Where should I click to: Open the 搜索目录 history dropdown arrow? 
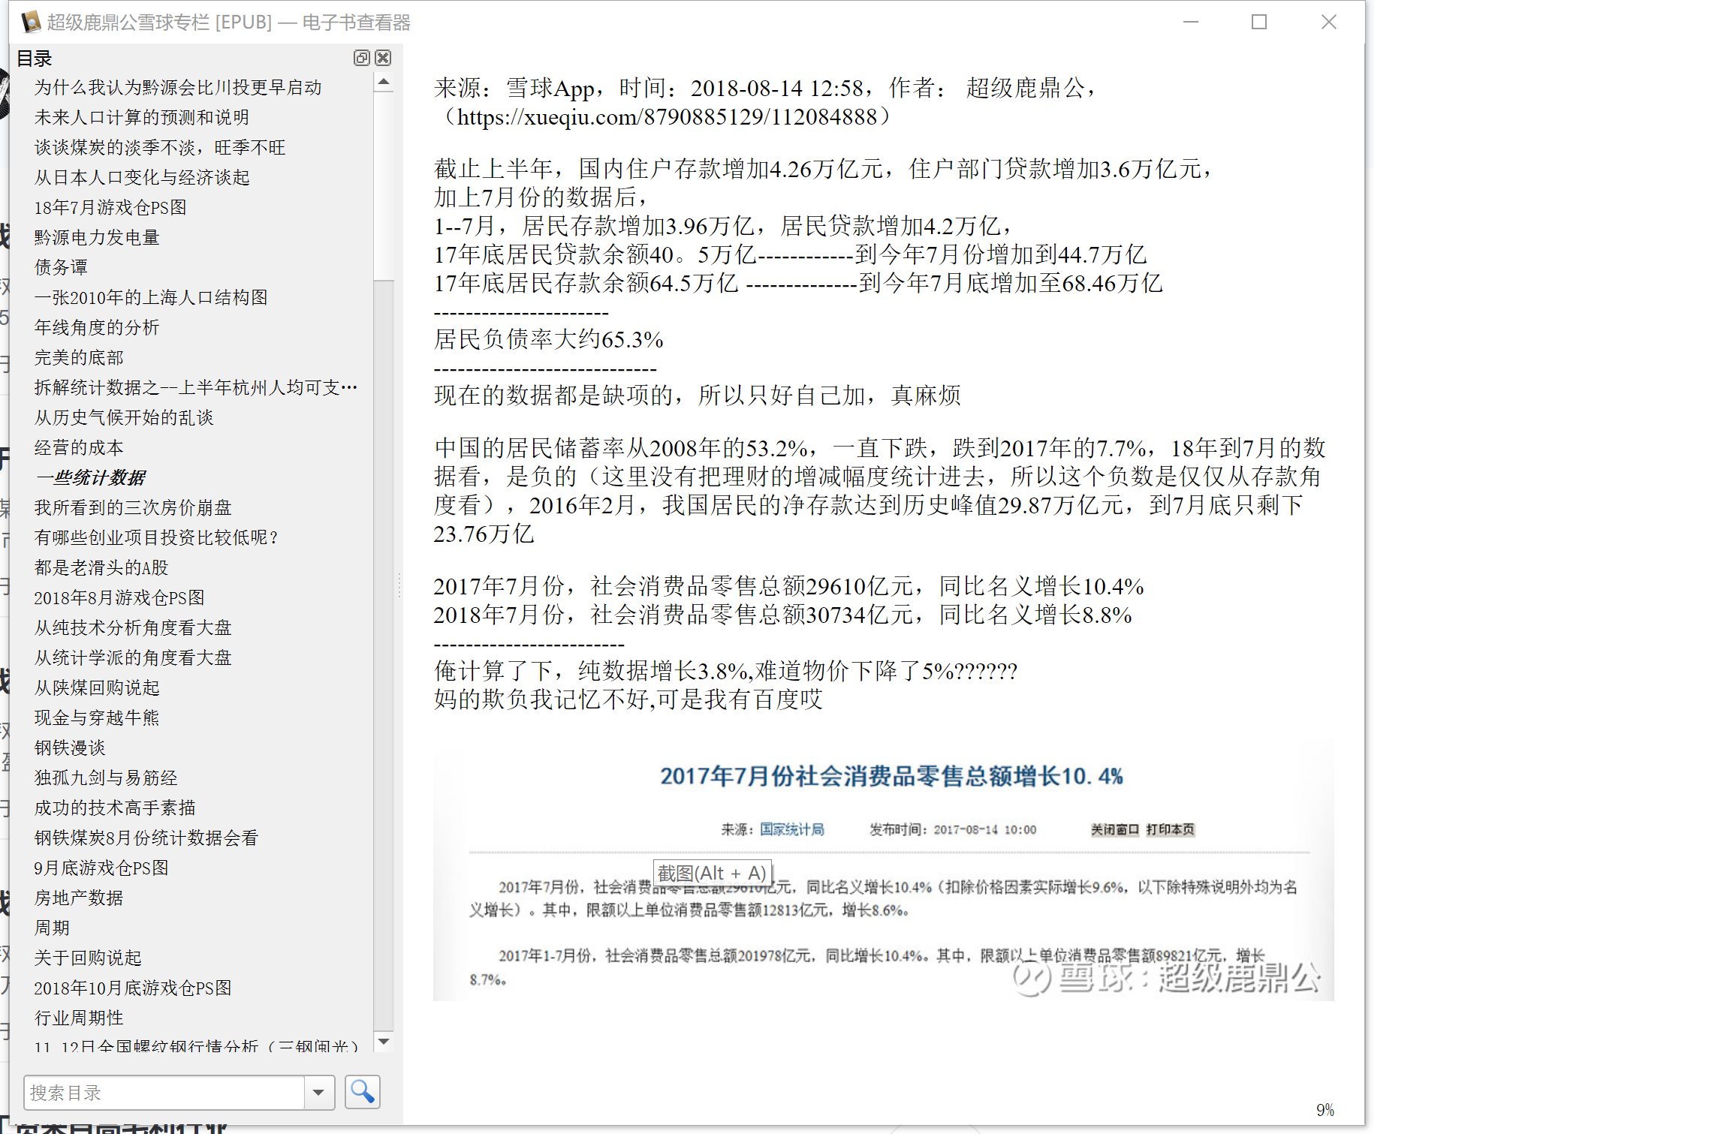318,1093
